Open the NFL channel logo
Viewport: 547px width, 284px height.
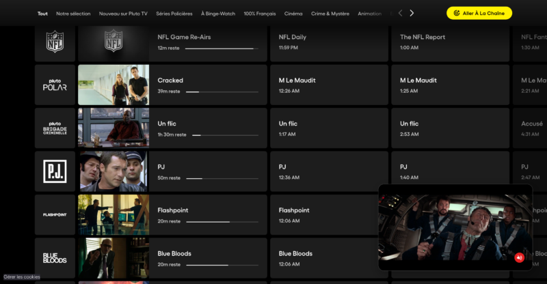(55, 42)
